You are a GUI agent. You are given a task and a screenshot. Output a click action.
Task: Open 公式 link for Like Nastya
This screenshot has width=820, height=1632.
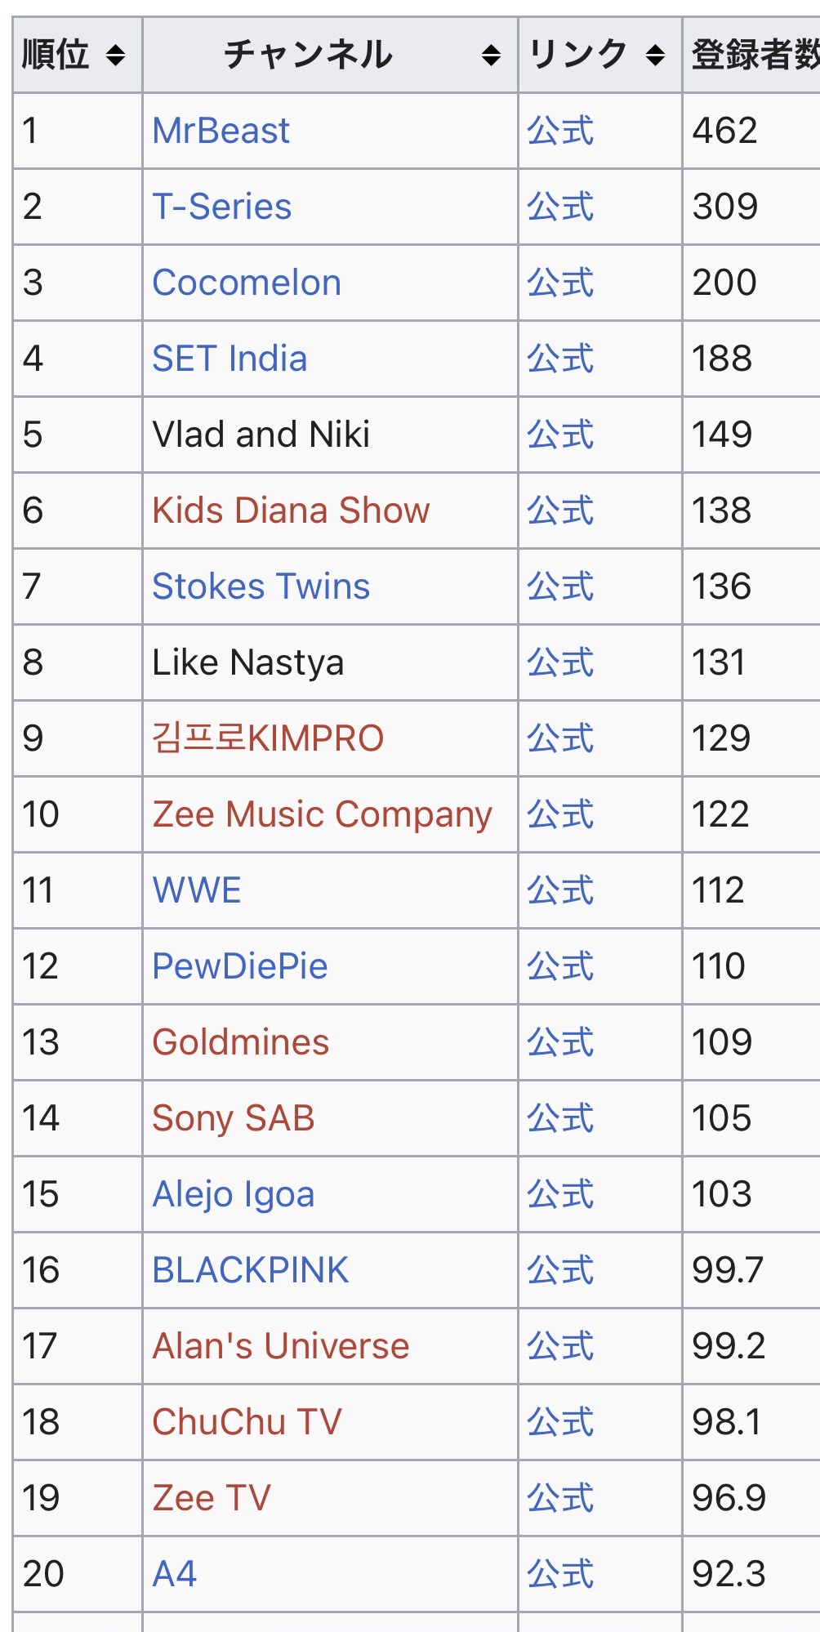pos(560,662)
